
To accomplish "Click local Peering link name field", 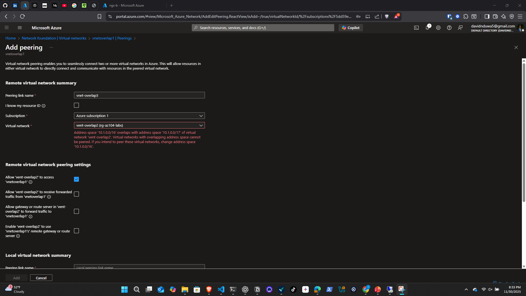I will pyautogui.click(x=139, y=267).
